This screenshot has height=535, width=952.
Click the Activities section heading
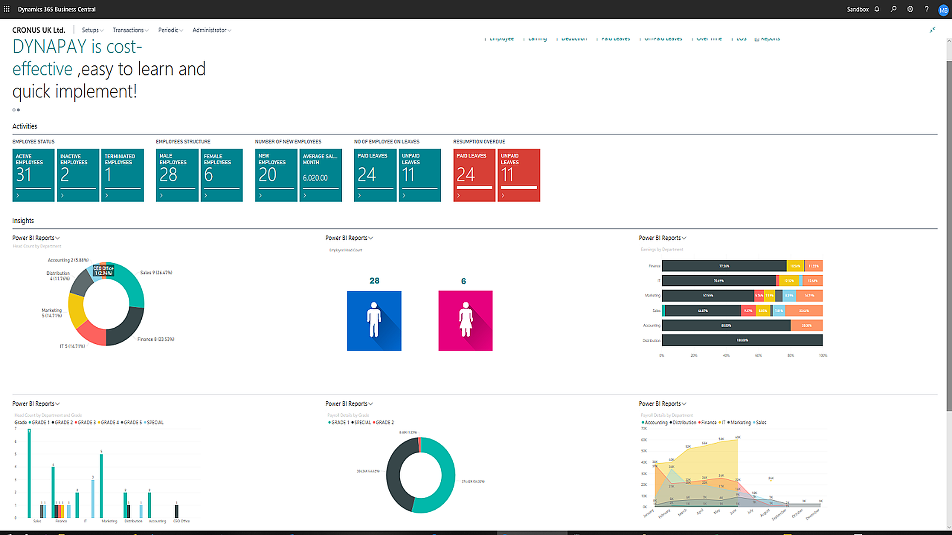[25, 126]
